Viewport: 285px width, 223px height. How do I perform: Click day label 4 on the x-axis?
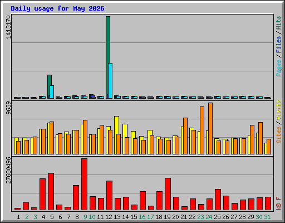pos(43,217)
